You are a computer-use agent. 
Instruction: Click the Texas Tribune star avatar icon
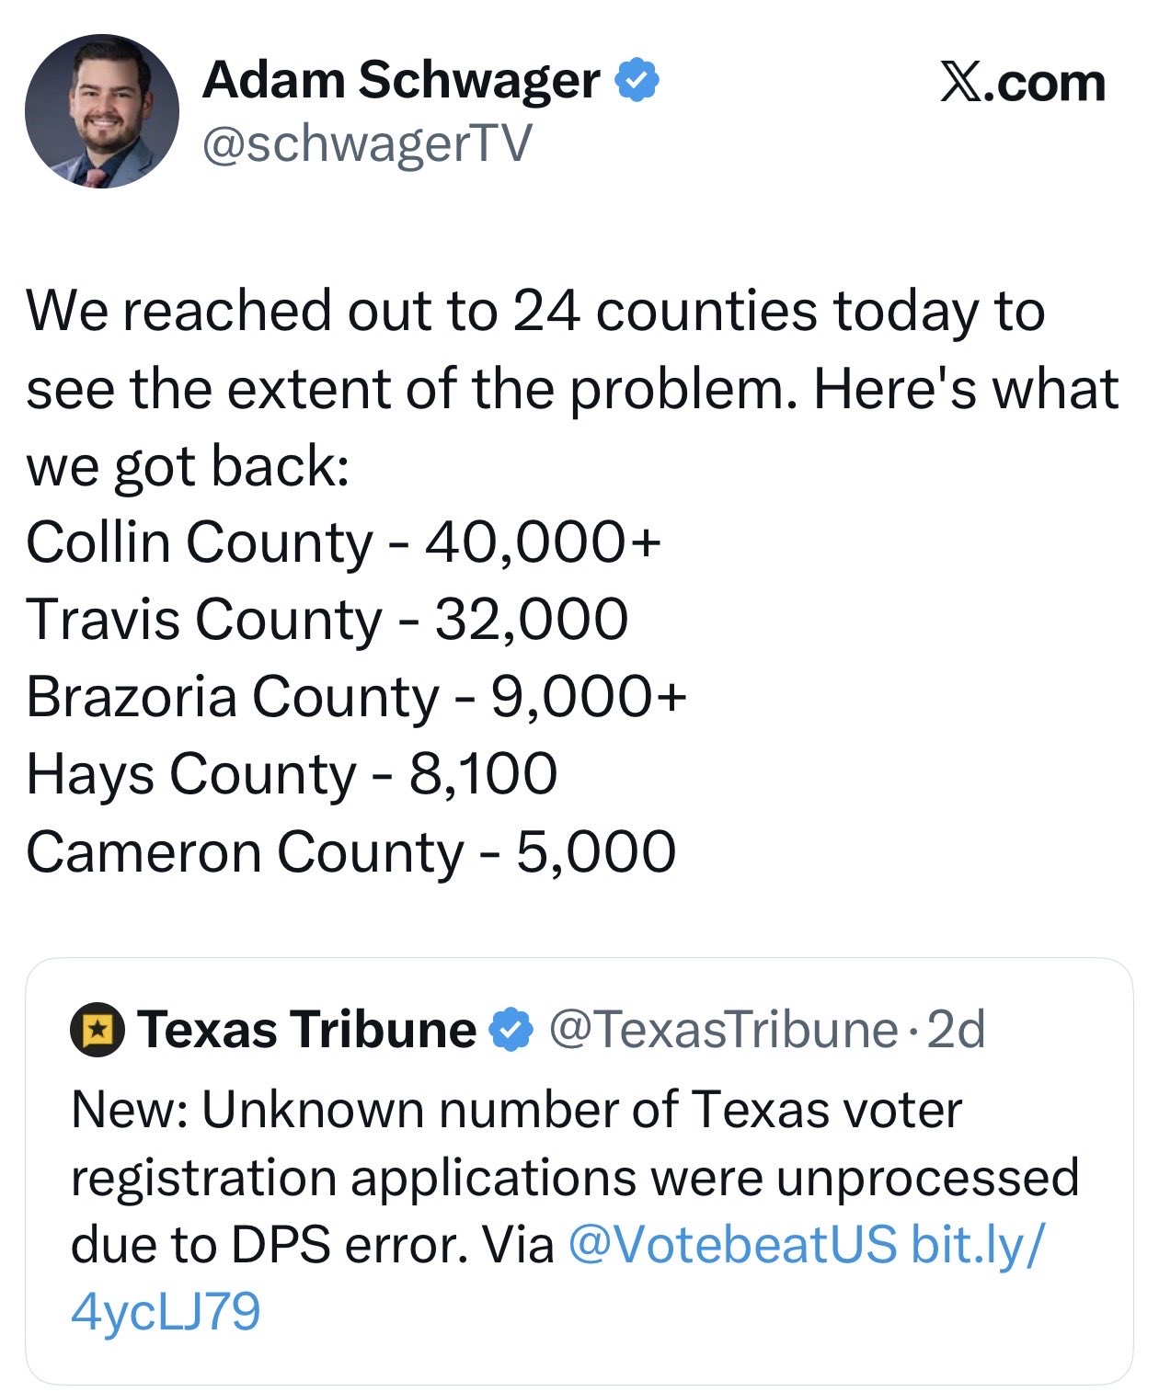98,1030
